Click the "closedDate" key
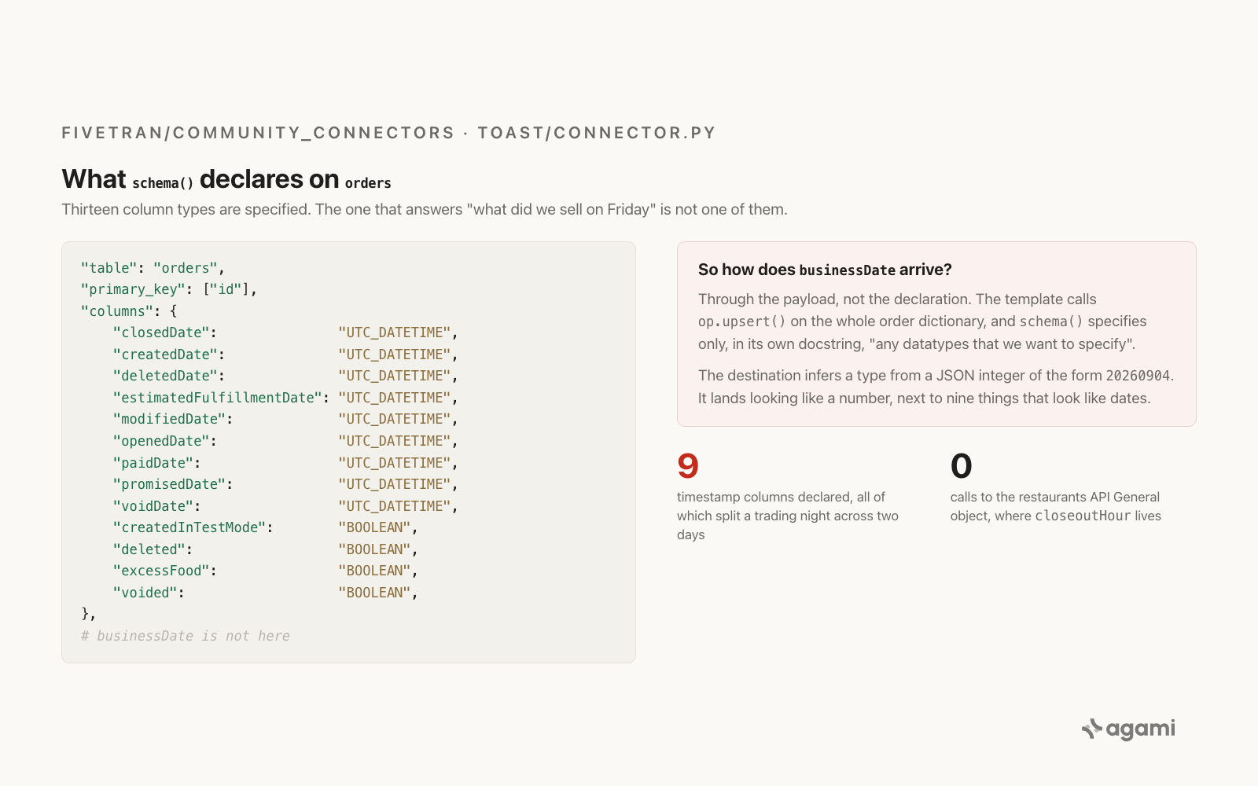This screenshot has width=1258, height=786. (161, 332)
